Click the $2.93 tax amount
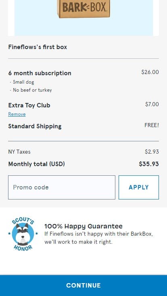This screenshot has width=167, height=296. [152, 152]
